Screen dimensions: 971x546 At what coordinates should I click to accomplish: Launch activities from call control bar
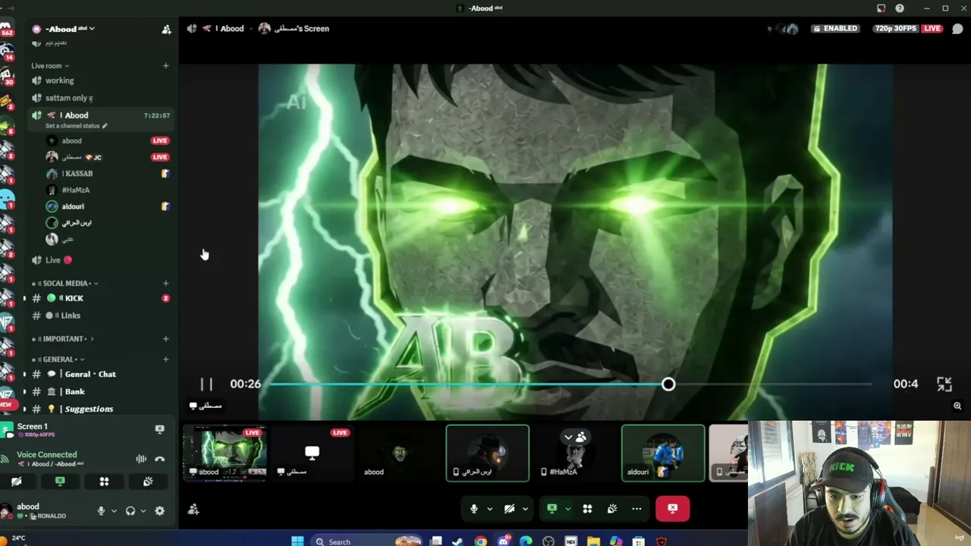coord(587,509)
